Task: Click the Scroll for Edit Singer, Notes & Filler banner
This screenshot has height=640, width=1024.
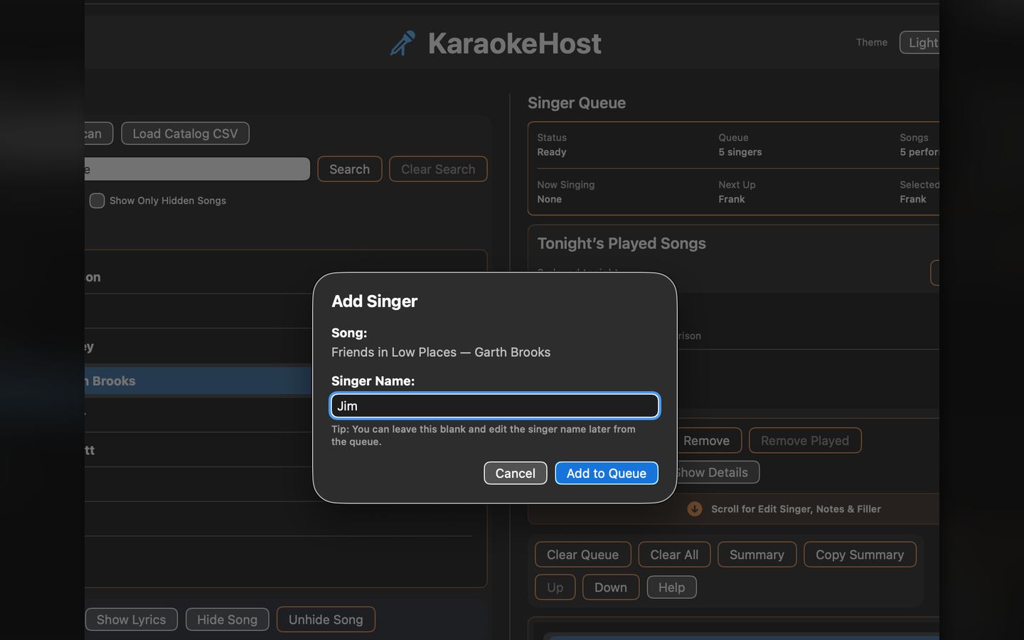Action: (x=734, y=509)
